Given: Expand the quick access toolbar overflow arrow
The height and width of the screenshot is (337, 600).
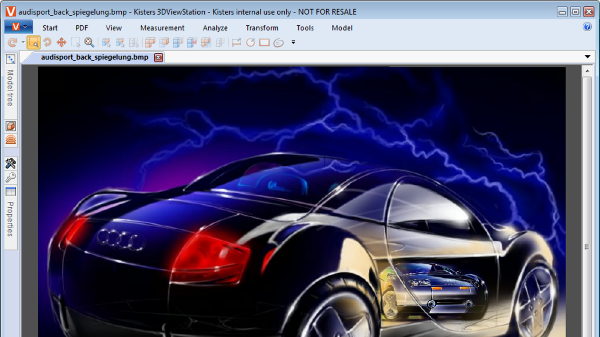Looking at the screenshot, I should click(x=293, y=42).
